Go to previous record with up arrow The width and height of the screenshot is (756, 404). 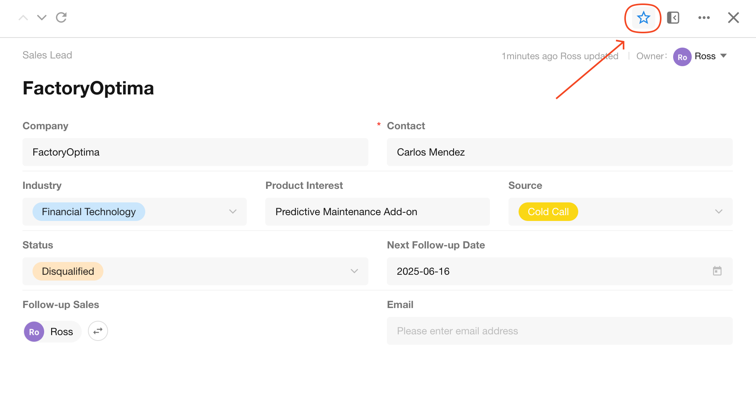tap(23, 18)
